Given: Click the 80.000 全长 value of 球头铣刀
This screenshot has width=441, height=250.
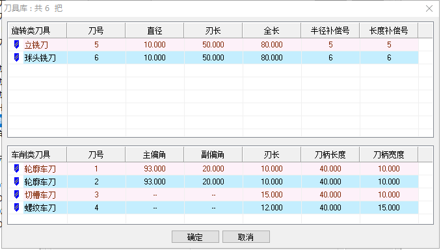Looking at the screenshot, I should (272, 58).
